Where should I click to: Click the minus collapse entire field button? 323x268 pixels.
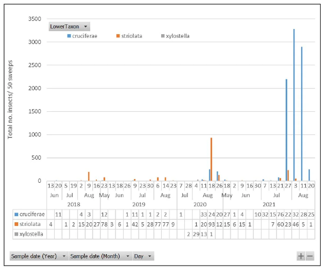(310, 256)
